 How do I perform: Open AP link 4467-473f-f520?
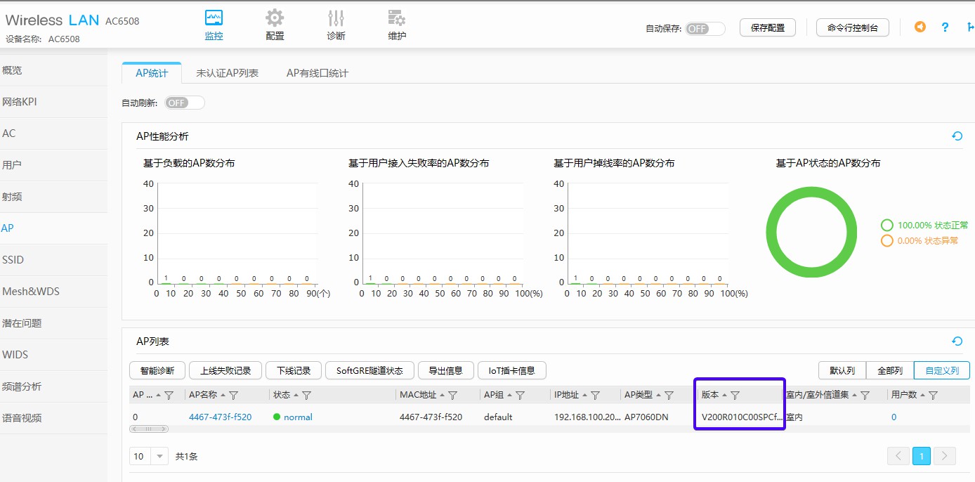tap(220, 417)
